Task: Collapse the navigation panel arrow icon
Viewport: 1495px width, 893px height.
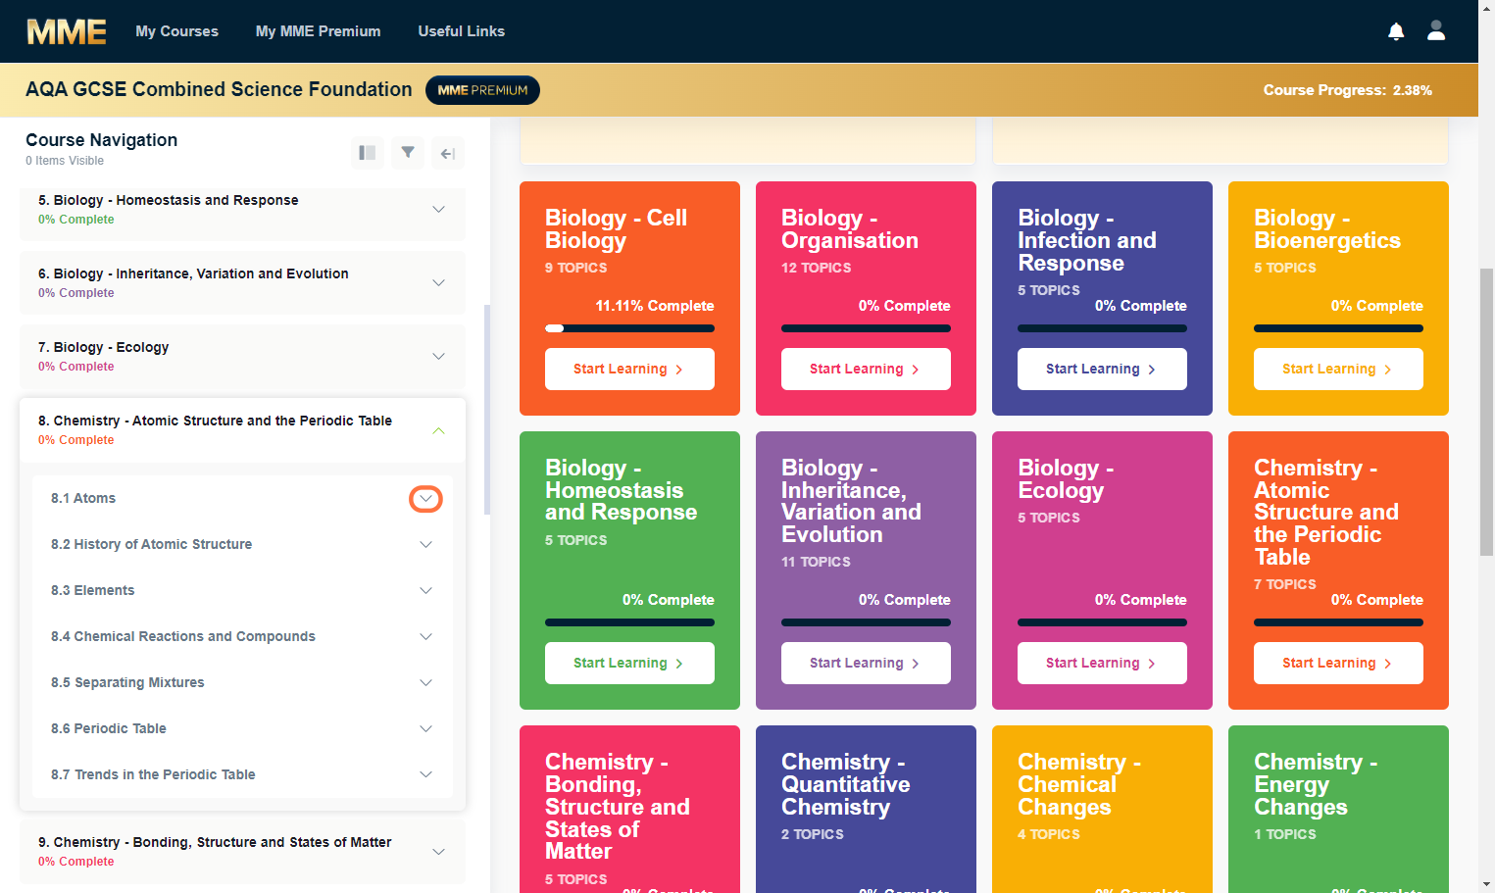Action: (448, 153)
